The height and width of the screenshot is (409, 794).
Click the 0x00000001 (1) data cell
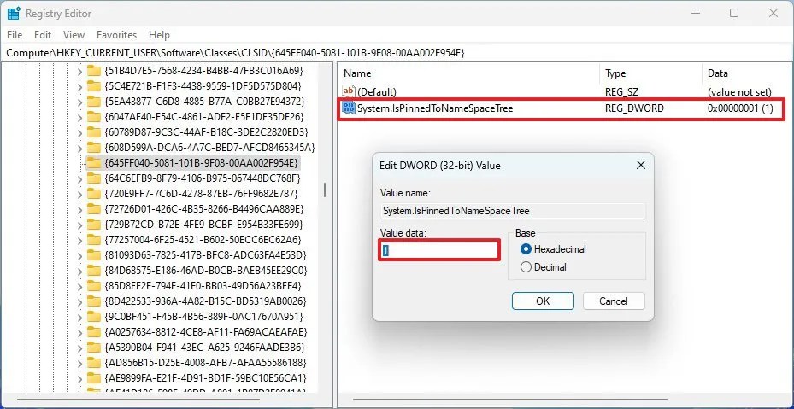pos(740,108)
